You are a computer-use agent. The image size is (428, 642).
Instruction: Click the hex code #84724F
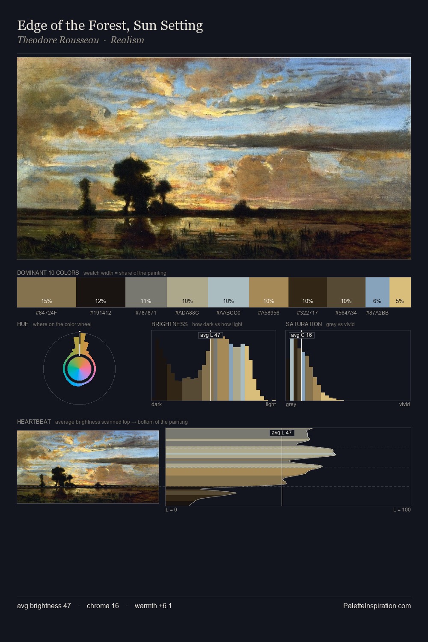pyautogui.click(x=46, y=313)
